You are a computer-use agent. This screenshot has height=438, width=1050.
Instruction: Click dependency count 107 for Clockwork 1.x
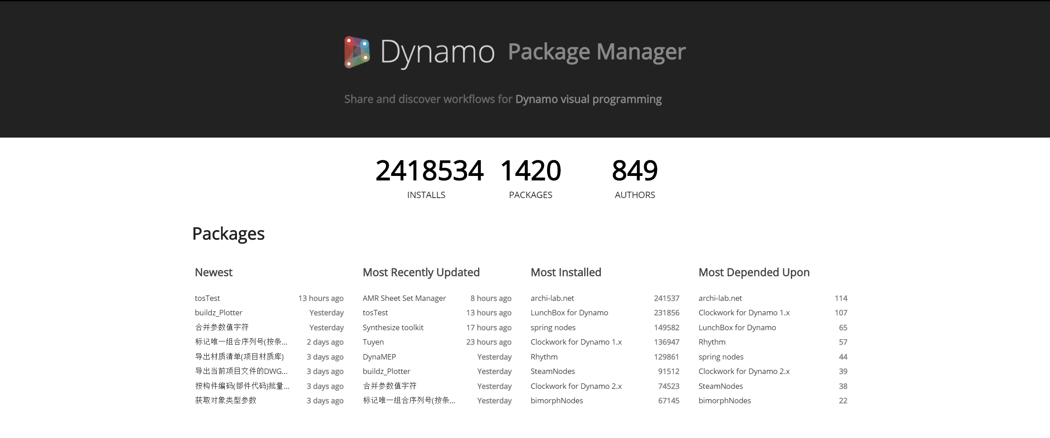coord(841,313)
